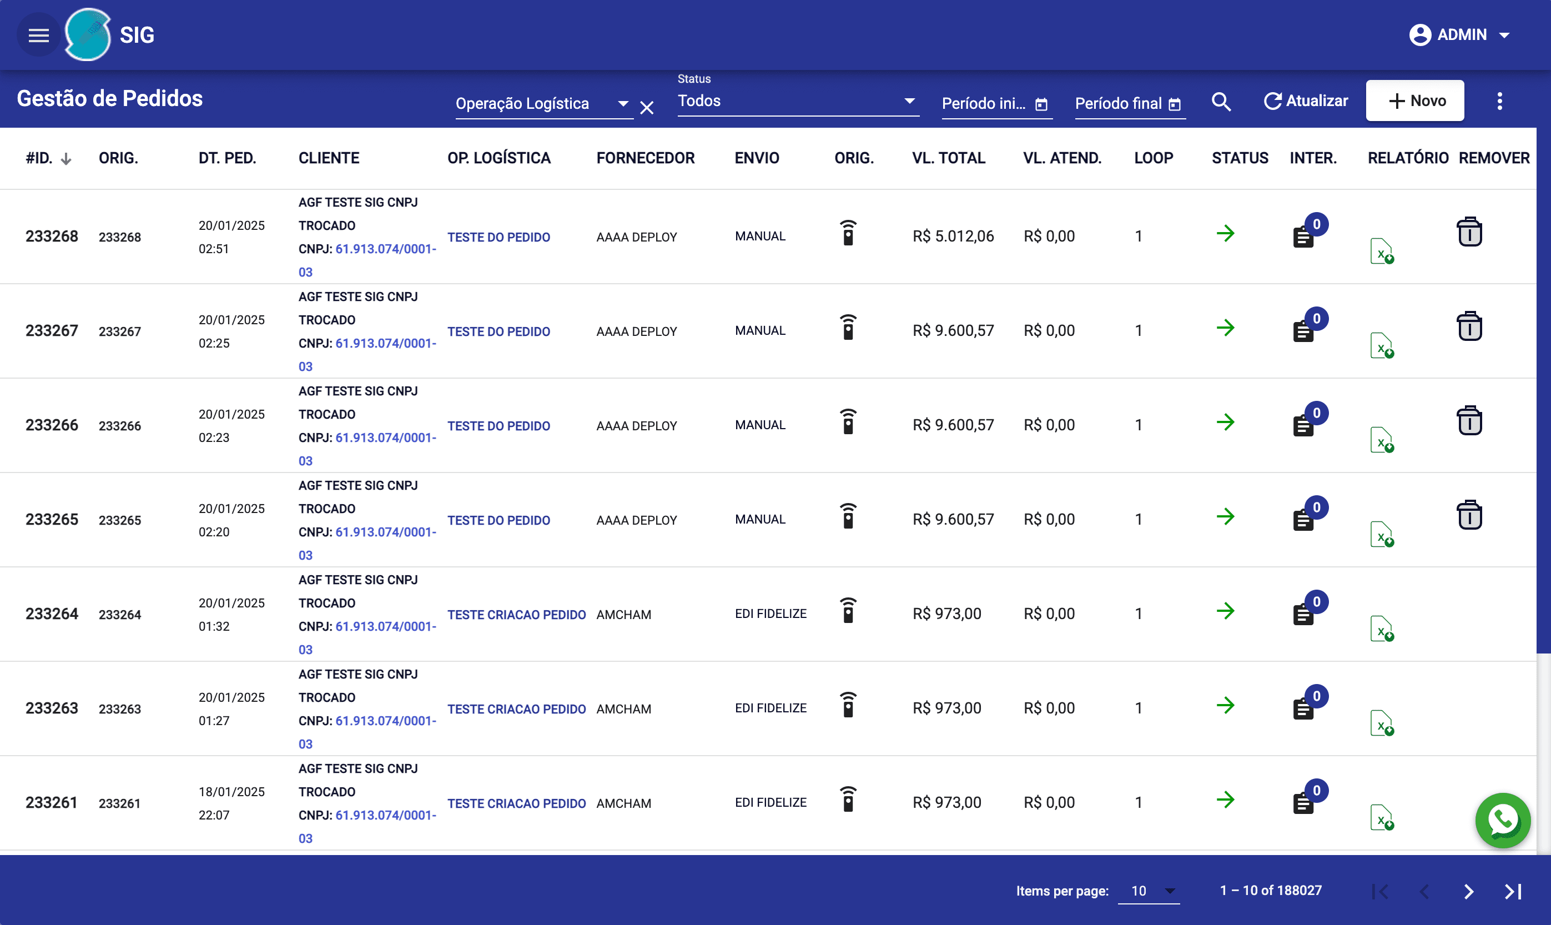Open TESTE CRIACAO PEDIDO link for 233263
The width and height of the screenshot is (1551, 925).
coord(516,708)
